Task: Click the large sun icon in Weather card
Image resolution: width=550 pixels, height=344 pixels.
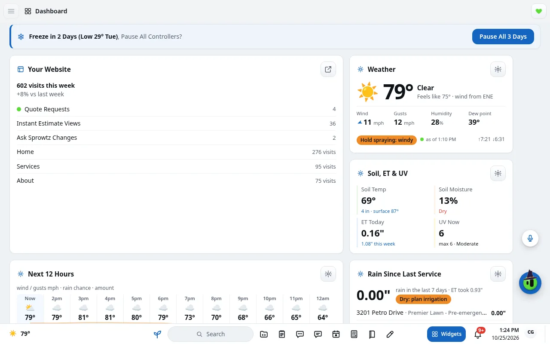Action: tap(367, 92)
